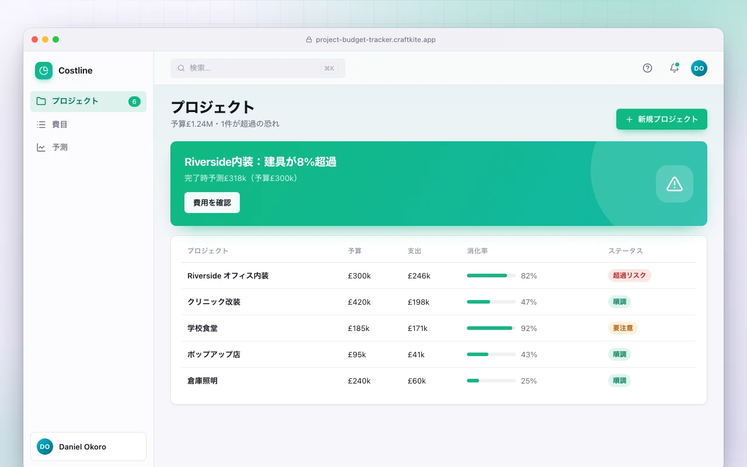Select the プロジェクト sidebar item
747x467 pixels.
click(88, 101)
